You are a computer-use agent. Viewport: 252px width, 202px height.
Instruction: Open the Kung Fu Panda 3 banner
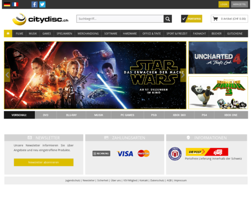(218, 92)
